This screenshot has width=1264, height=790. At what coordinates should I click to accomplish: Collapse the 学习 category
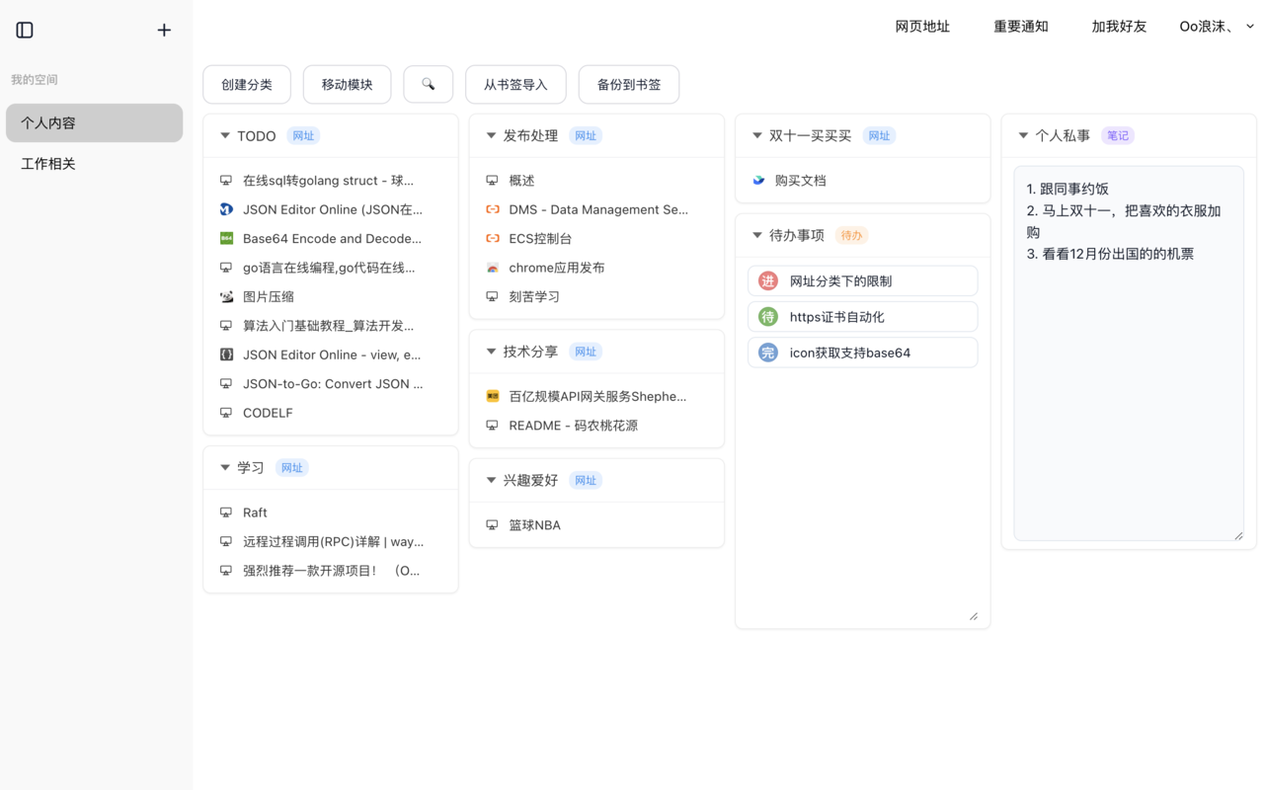point(225,468)
